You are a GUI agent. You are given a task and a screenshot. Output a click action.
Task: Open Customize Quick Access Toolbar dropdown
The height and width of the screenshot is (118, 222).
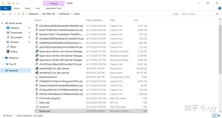tap(17, 3)
